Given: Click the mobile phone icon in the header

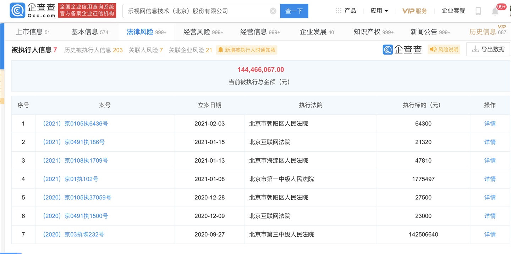Looking at the screenshot, I should (478, 11).
